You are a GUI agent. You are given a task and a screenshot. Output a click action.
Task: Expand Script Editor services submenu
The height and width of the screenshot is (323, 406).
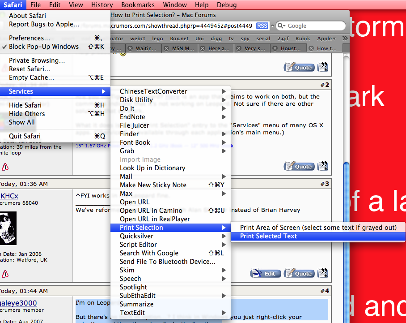coord(170,245)
